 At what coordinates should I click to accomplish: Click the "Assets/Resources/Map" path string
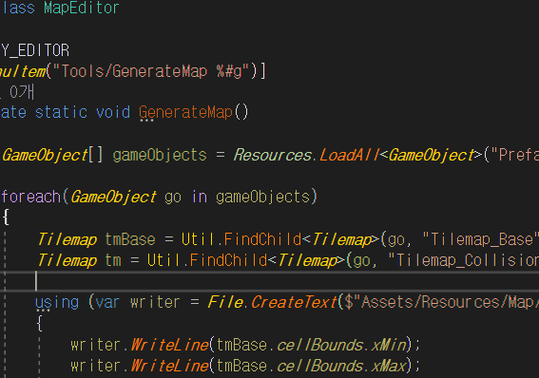[x=442, y=302]
